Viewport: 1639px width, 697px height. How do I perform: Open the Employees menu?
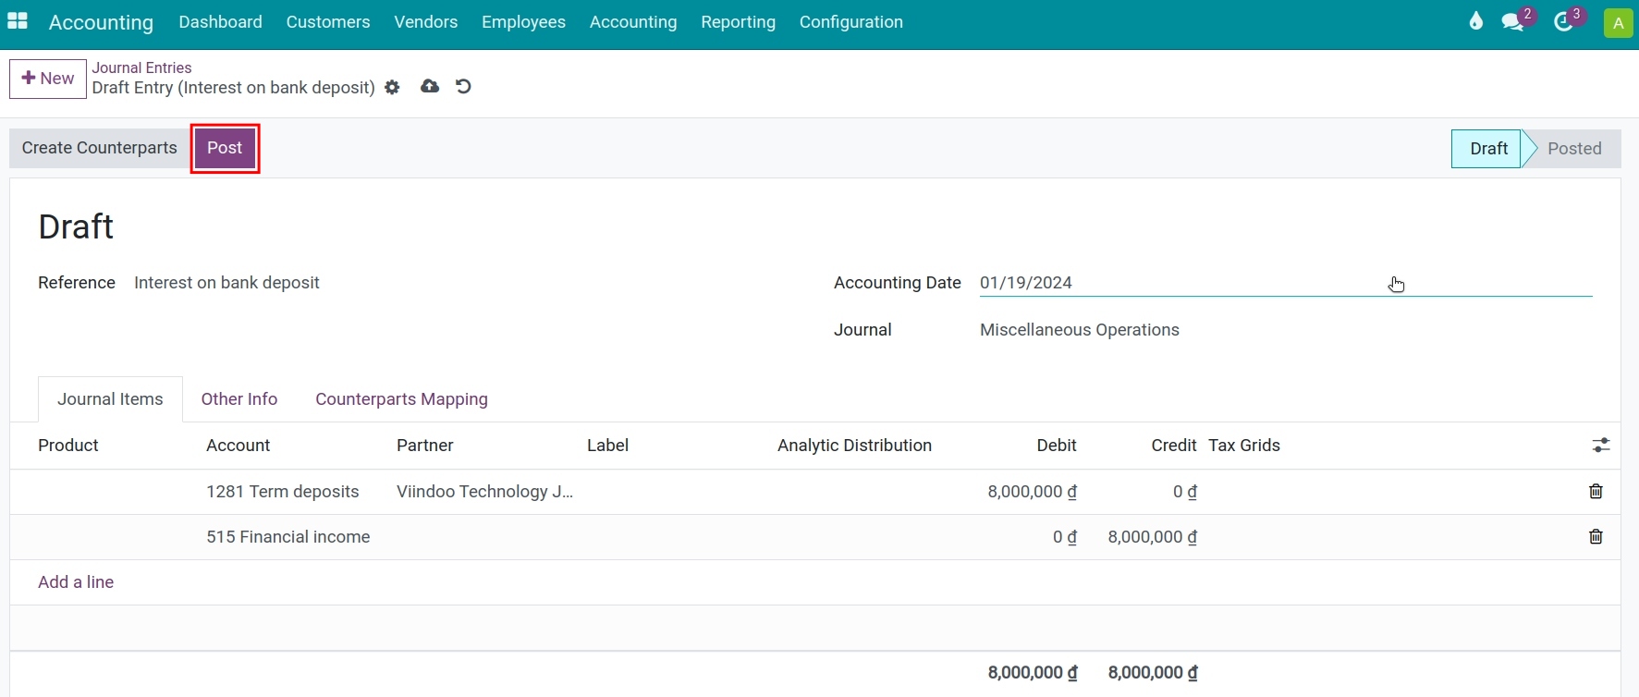[523, 22]
